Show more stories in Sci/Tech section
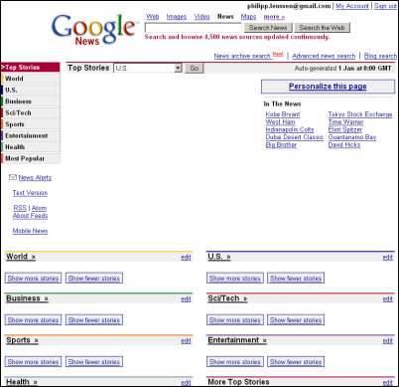The width and height of the screenshot is (399, 387). [x=235, y=319]
